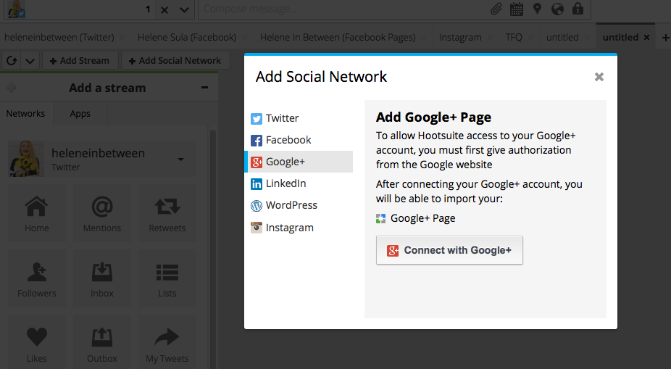Select the first inactive untitled tab

click(x=562, y=37)
